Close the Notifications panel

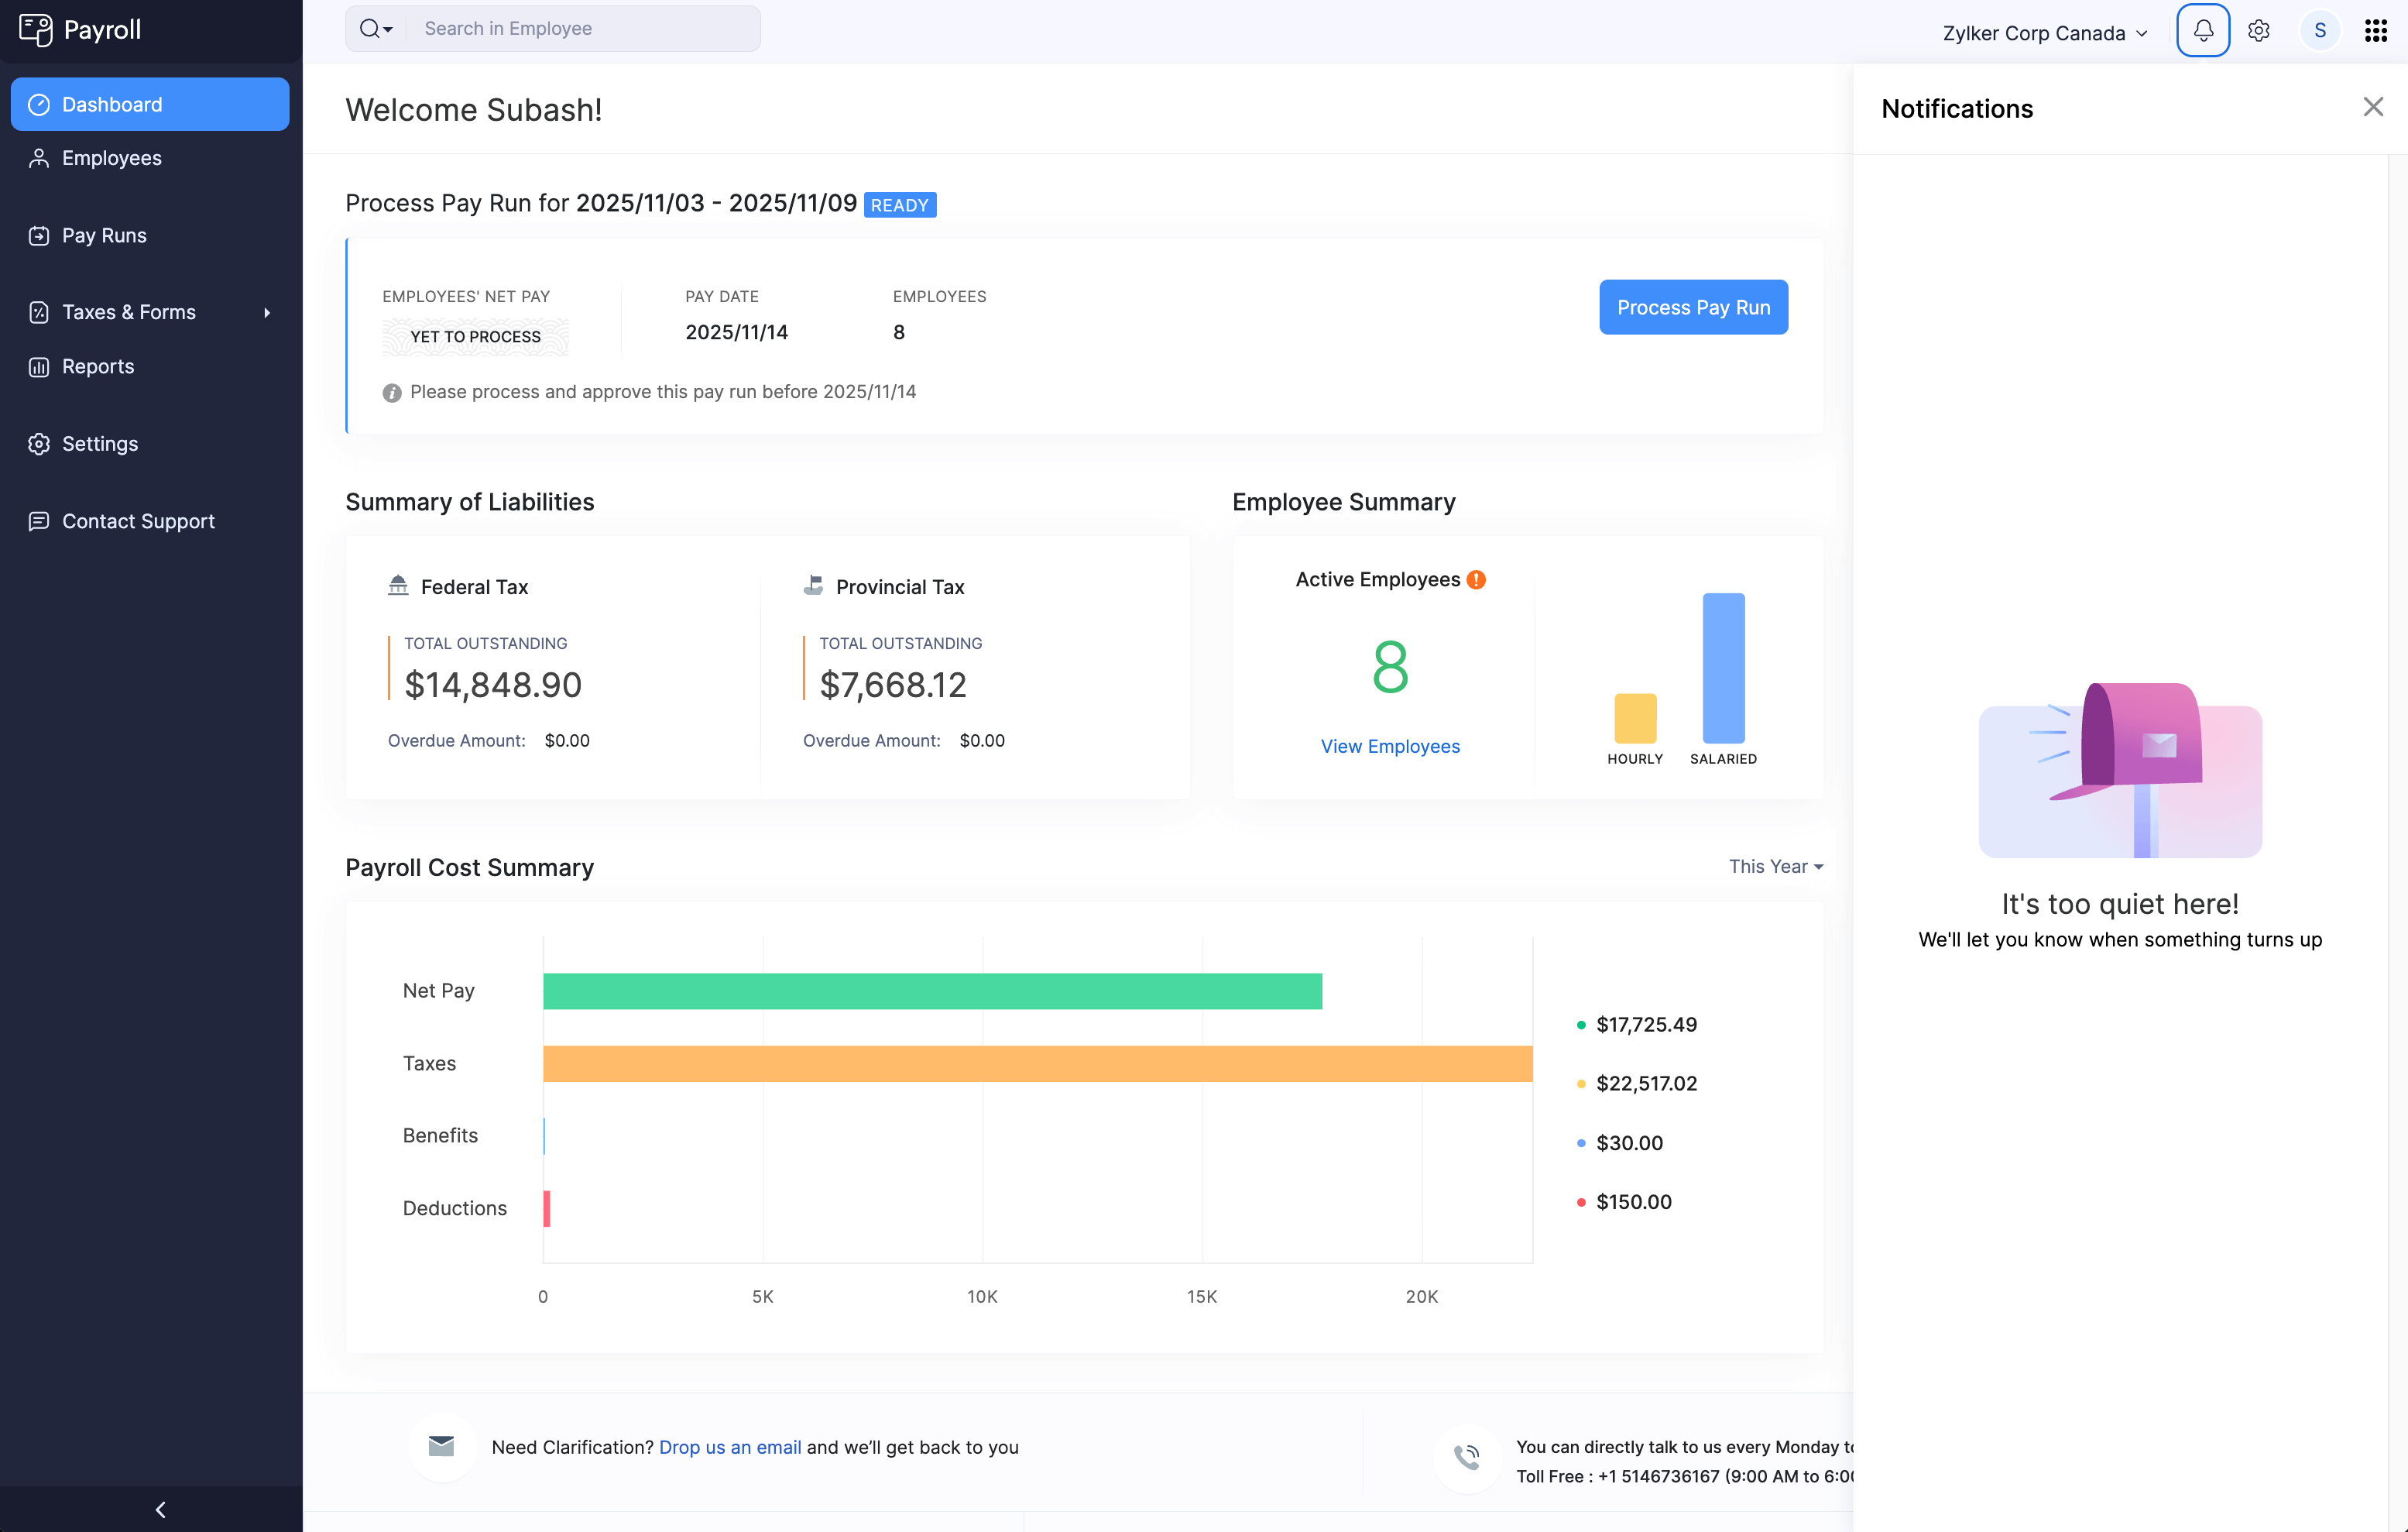(2374, 106)
